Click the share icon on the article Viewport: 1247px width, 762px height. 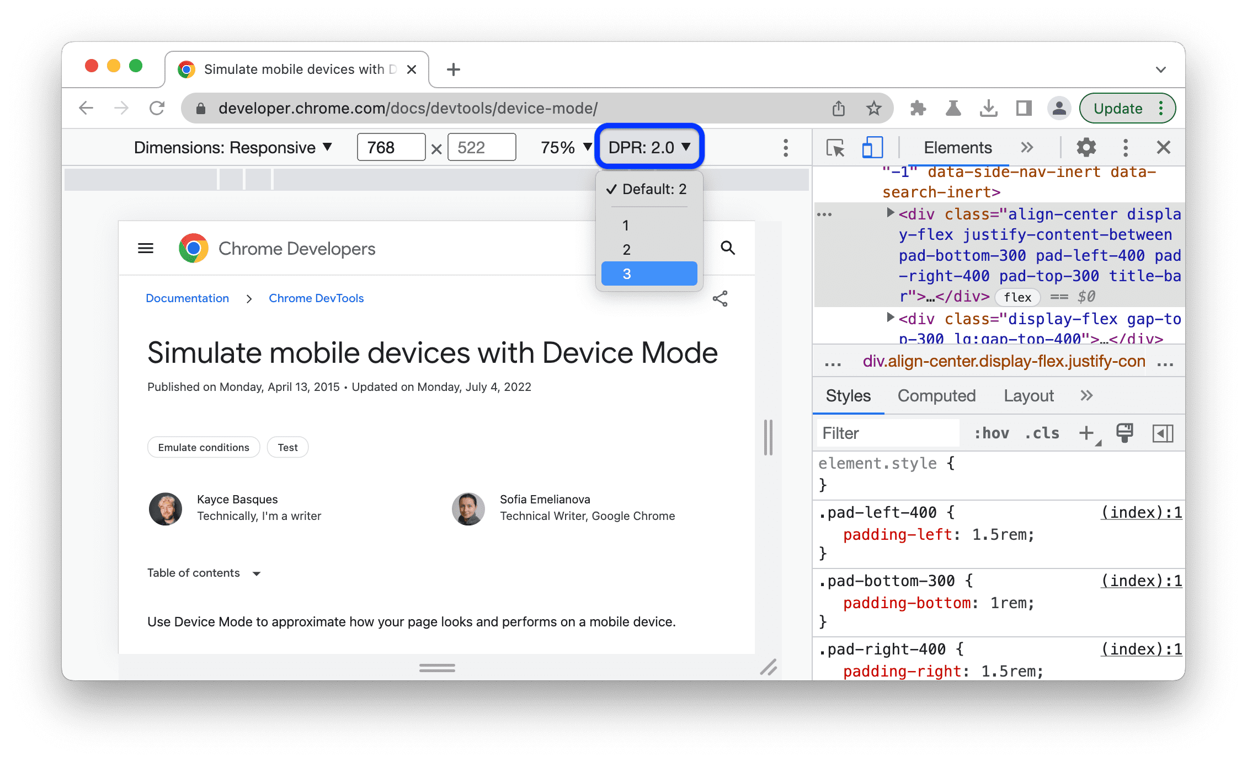pos(720,298)
